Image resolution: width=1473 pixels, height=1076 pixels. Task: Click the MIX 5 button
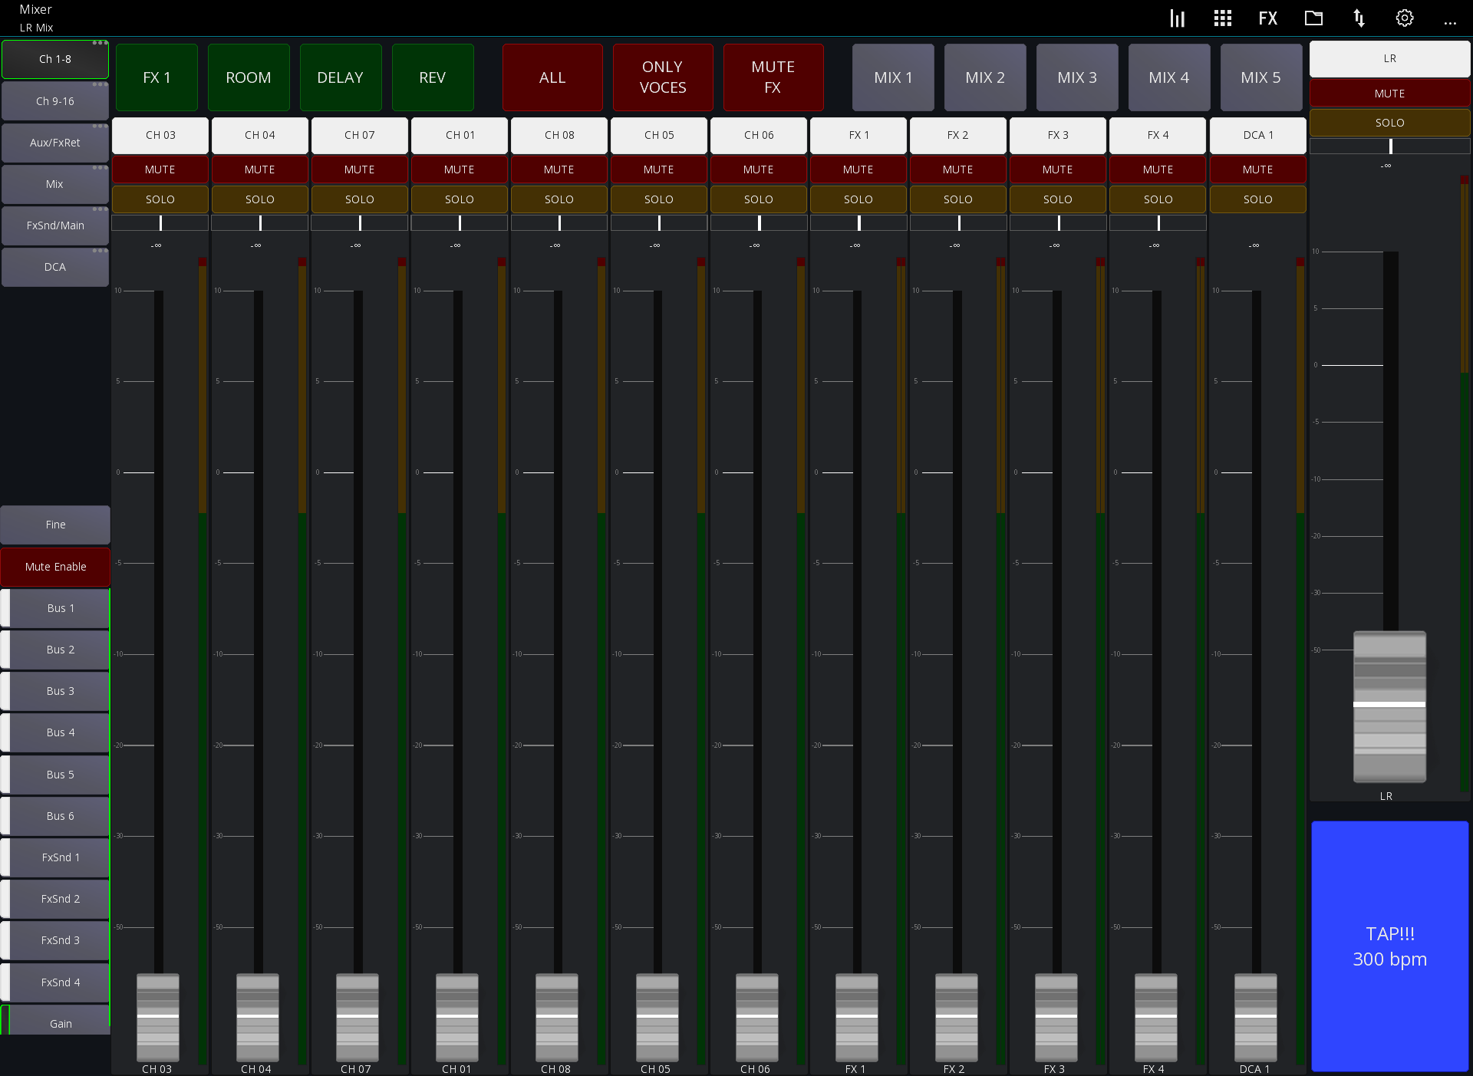click(x=1261, y=77)
